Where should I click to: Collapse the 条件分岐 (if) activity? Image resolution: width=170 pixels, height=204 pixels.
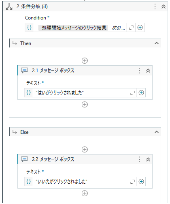[x=164, y=6]
